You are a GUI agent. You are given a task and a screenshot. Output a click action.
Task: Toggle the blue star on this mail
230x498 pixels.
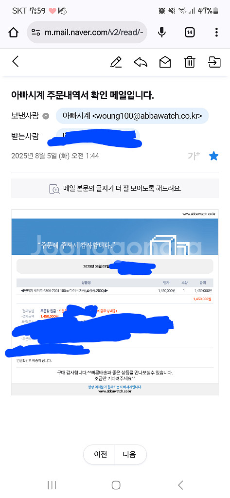pos(214,156)
